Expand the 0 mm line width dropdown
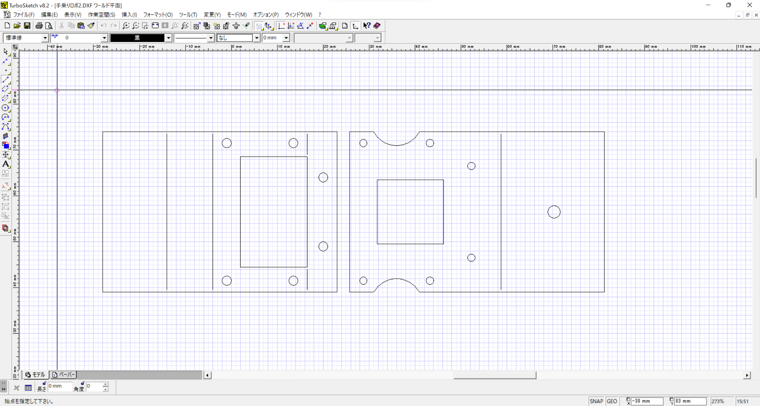This screenshot has height=406, width=760. click(286, 38)
